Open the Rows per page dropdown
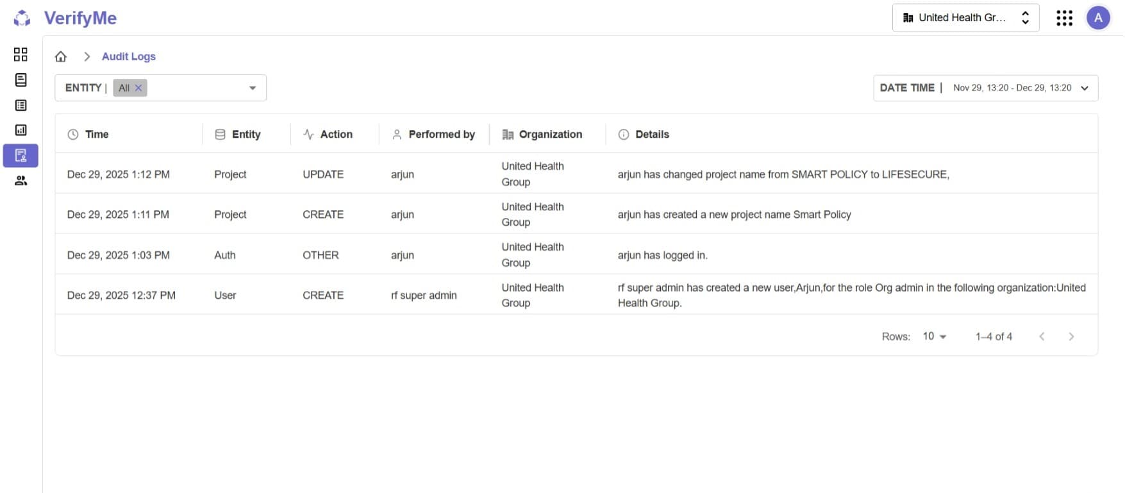 coord(935,336)
